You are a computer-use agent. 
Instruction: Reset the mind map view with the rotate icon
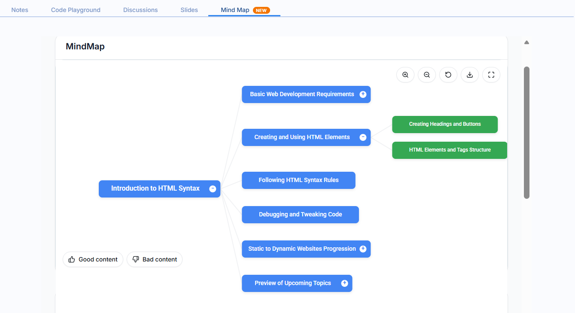tap(448, 75)
